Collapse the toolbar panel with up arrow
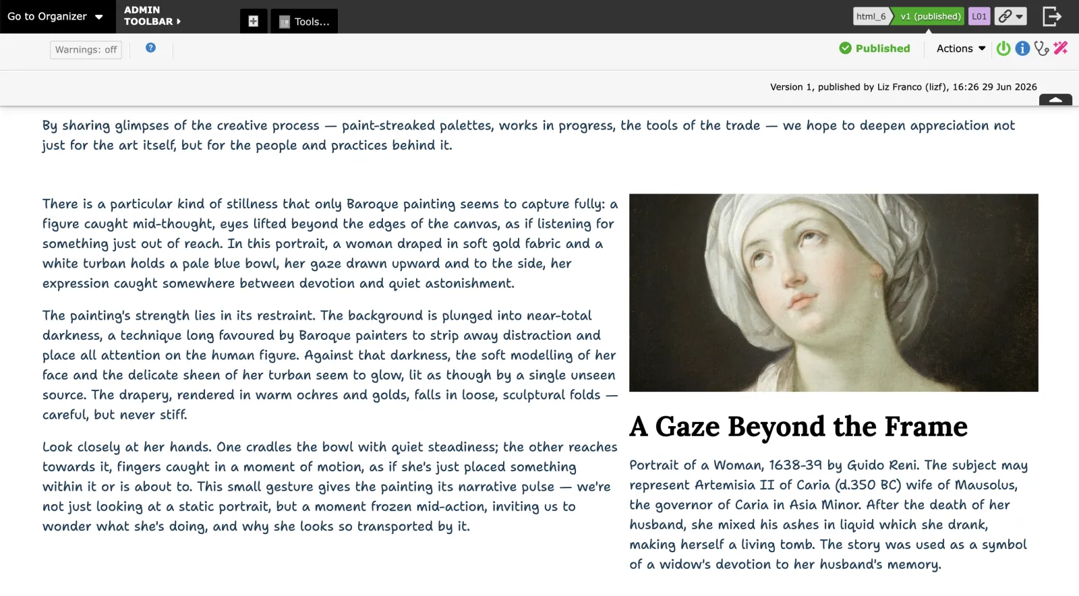 point(1055,100)
